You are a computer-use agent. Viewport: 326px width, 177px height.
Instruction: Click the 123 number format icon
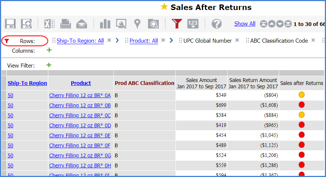193,24
